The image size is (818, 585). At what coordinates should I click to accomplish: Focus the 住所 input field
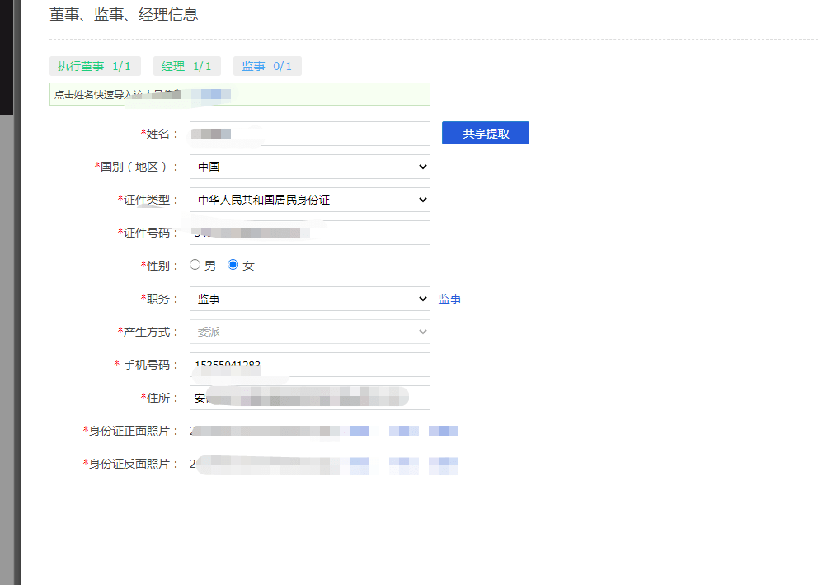coord(310,398)
